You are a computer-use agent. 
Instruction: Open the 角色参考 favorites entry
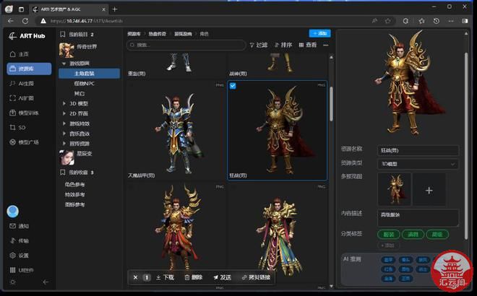point(74,185)
